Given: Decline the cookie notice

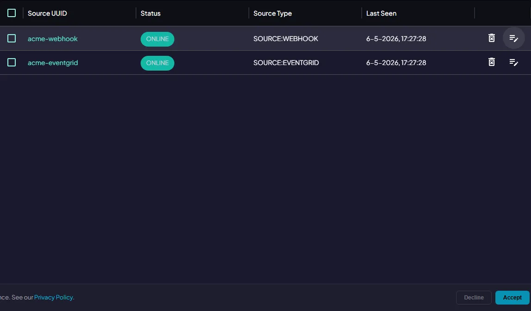Looking at the screenshot, I should tap(474, 298).
